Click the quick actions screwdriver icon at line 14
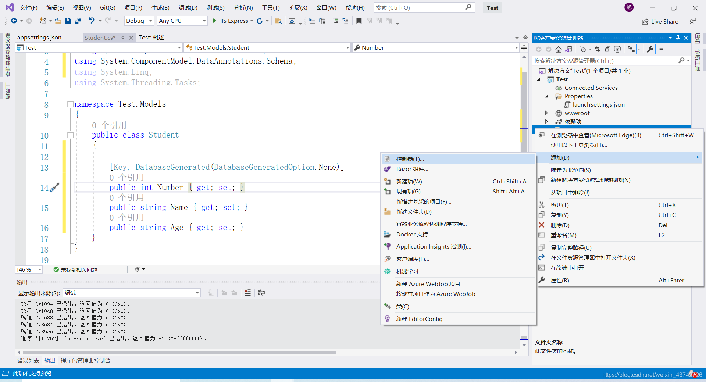The height and width of the screenshot is (382, 706). [x=54, y=188]
